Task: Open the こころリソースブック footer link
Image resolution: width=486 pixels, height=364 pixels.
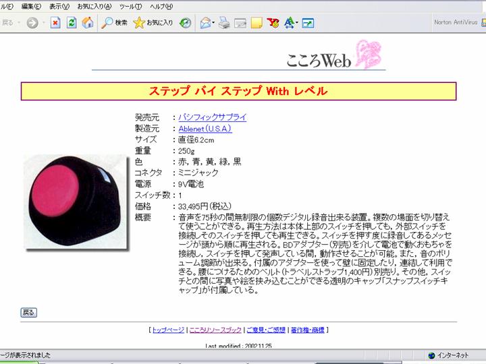Action: (x=215, y=330)
